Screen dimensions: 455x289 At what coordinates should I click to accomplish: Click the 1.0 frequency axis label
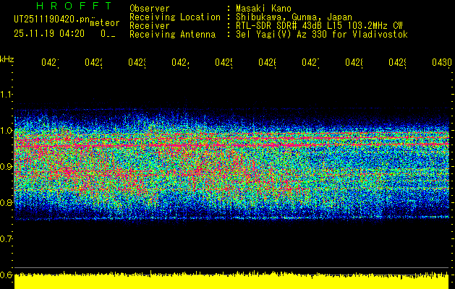click(x=6, y=131)
